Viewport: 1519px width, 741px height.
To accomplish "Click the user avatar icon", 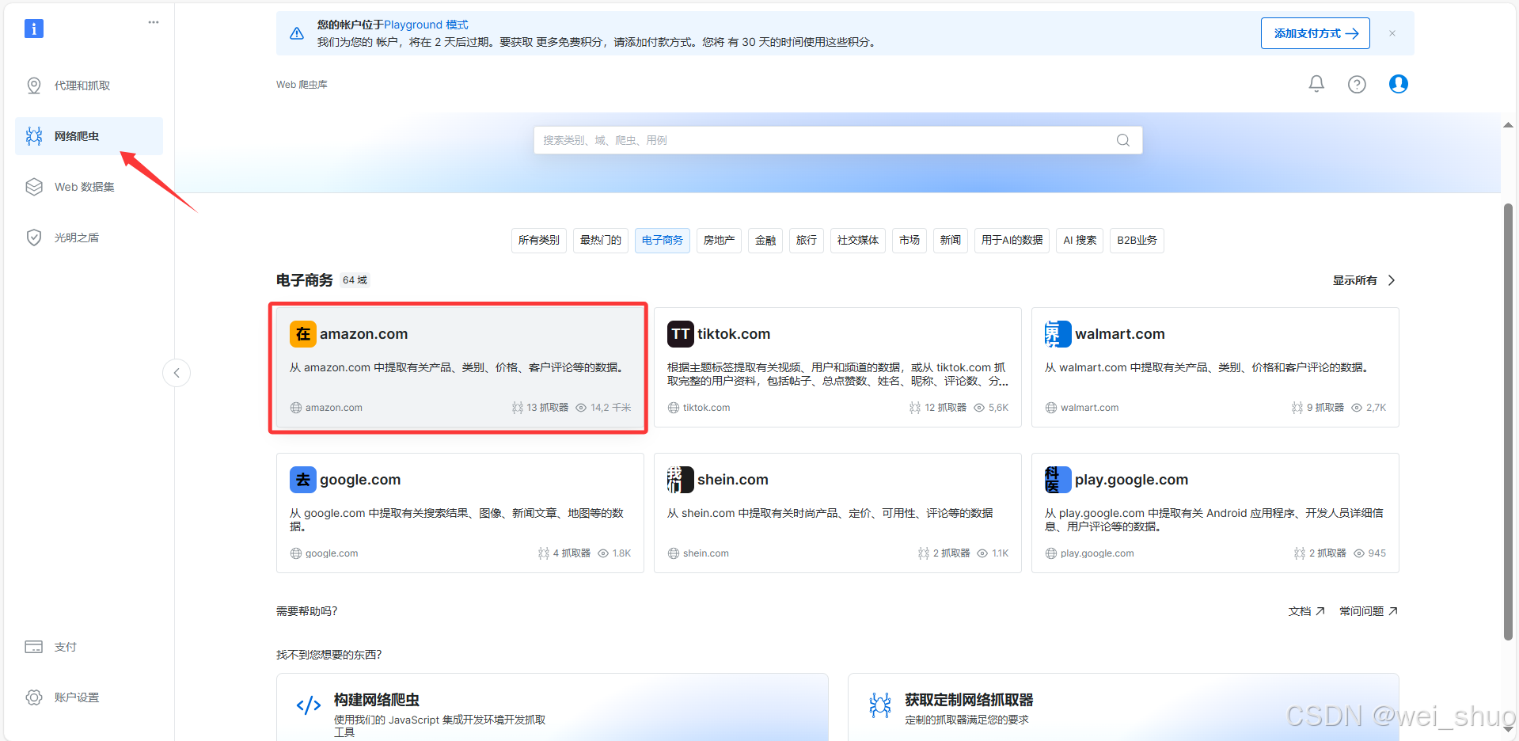I will click(1398, 83).
